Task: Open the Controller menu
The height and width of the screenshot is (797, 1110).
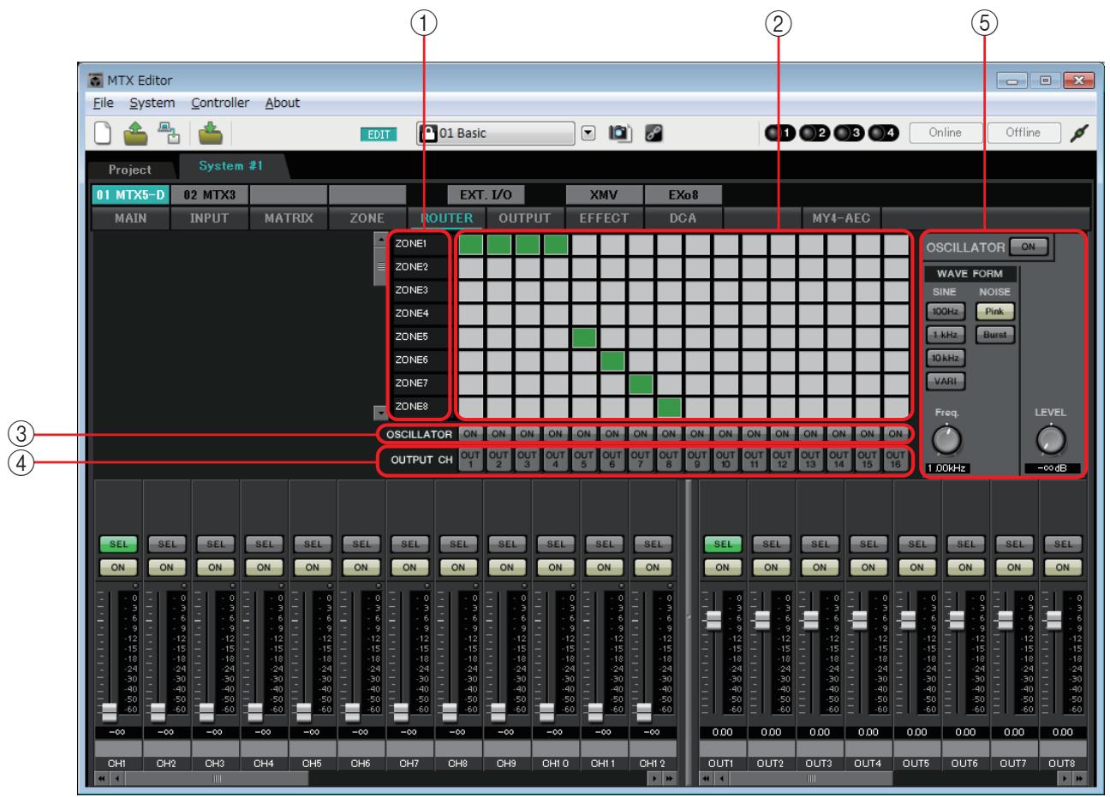Action: coord(220,103)
